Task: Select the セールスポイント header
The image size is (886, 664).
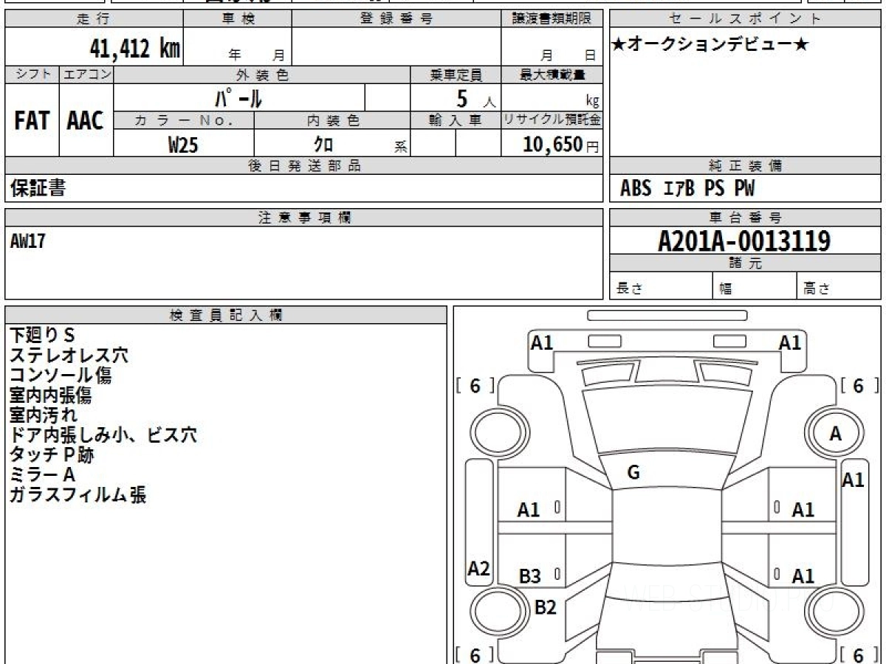Action: (746, 19)
